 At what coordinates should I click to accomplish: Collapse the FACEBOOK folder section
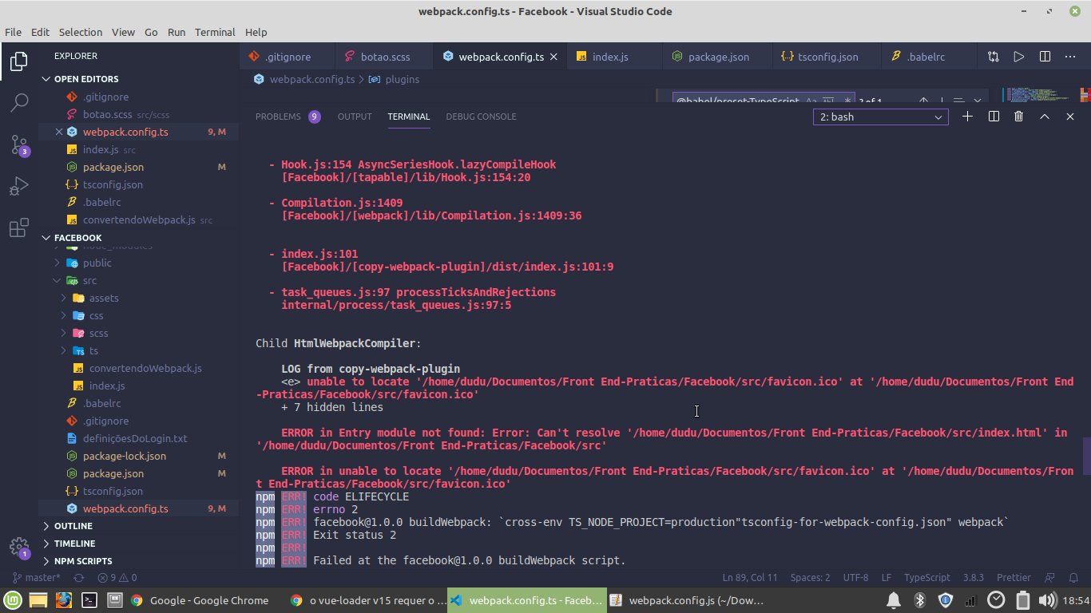point(138,238)
